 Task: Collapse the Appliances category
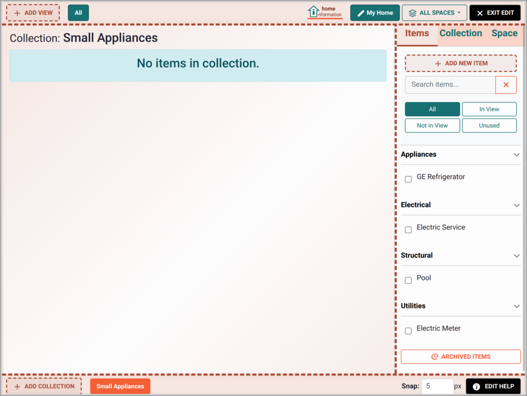(517, 155)
